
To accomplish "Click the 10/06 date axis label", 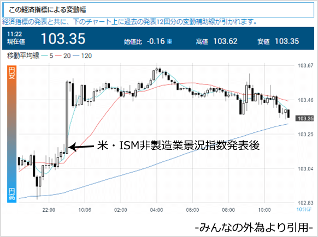I will (x=85, y=210).
